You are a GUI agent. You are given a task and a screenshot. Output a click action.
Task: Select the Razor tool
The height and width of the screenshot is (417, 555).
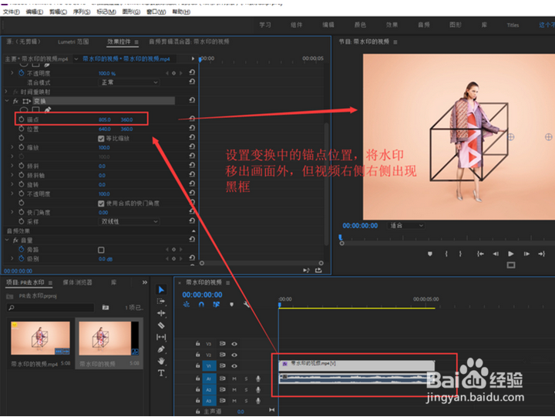point(161,325)
